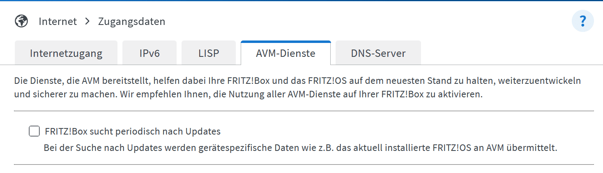Click the separator line below the update description
Image resolution: width=603 pixels, height=173 pixels.
(x=304, y=165)
